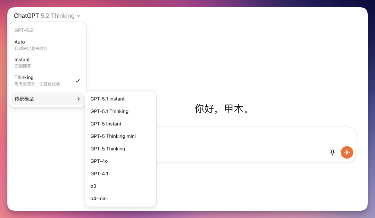Viewport: 375px width, 218px height.
Task: Open the ChatGPT 5.2 Thinking model selector
Action: pos(47,16)
